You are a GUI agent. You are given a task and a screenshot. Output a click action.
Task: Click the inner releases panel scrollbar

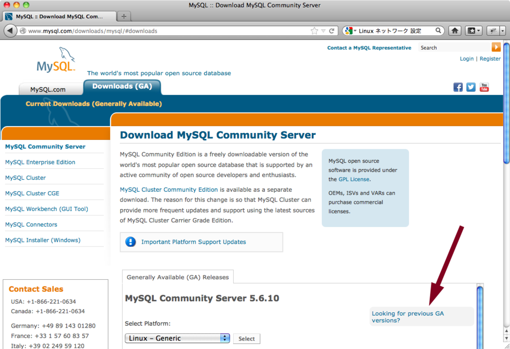click(480, 317)
